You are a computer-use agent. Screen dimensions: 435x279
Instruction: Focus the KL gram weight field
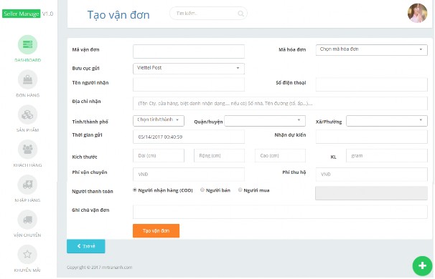click(387, 156)
